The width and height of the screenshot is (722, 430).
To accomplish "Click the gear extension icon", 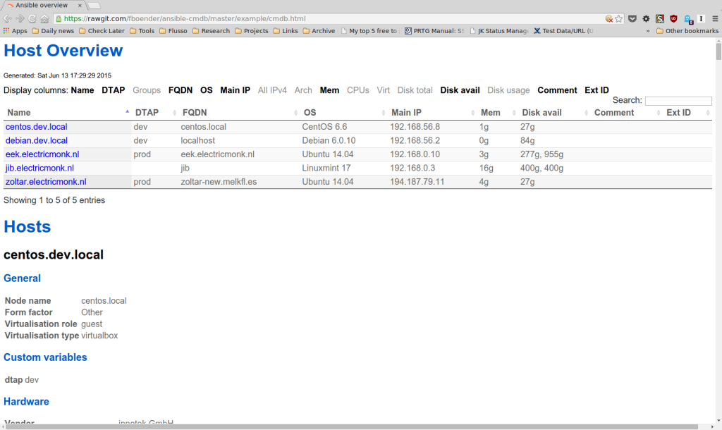I will pyautogui.click(x=646, y=19).
